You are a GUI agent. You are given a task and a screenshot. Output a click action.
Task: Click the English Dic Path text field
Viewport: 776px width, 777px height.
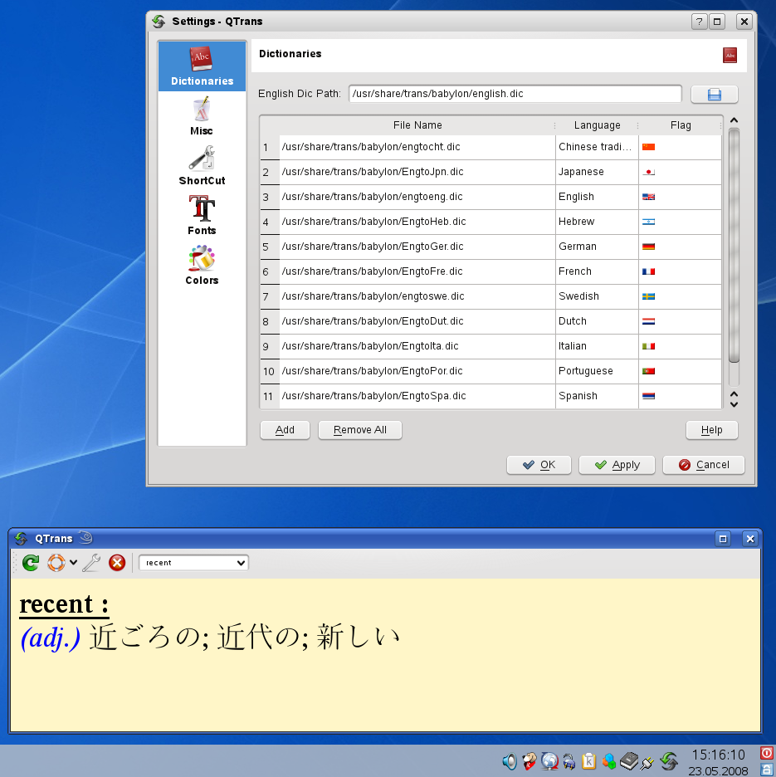click(x=515, y=94)
